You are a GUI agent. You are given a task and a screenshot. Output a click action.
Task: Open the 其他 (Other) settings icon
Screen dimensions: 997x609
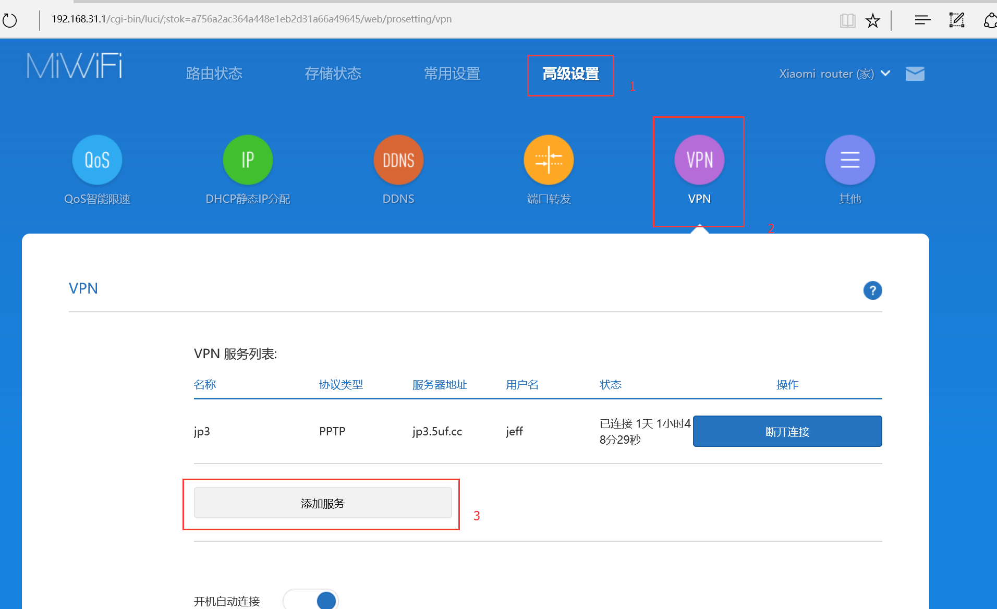click(849, 160)
